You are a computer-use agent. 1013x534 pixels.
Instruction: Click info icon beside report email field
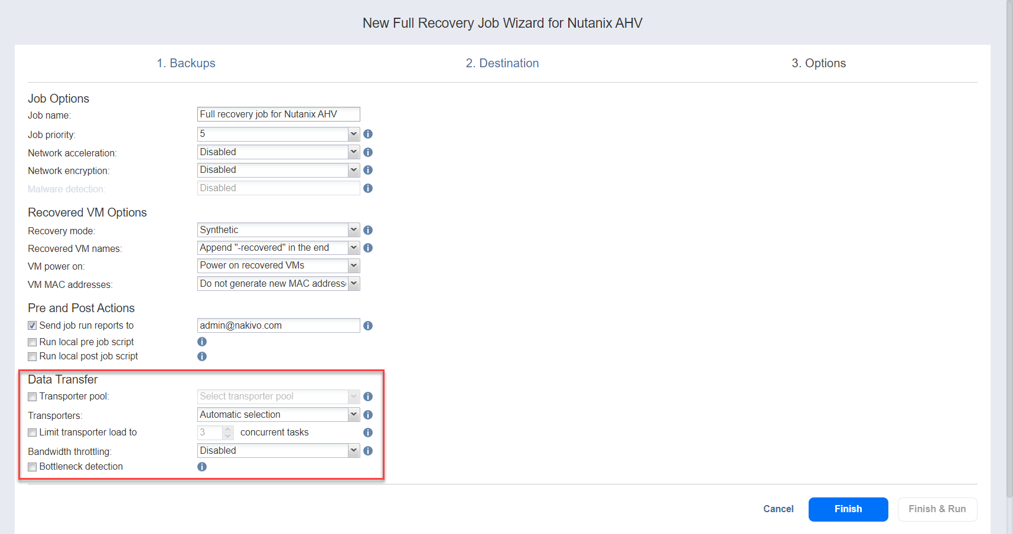tap(368, 326)
